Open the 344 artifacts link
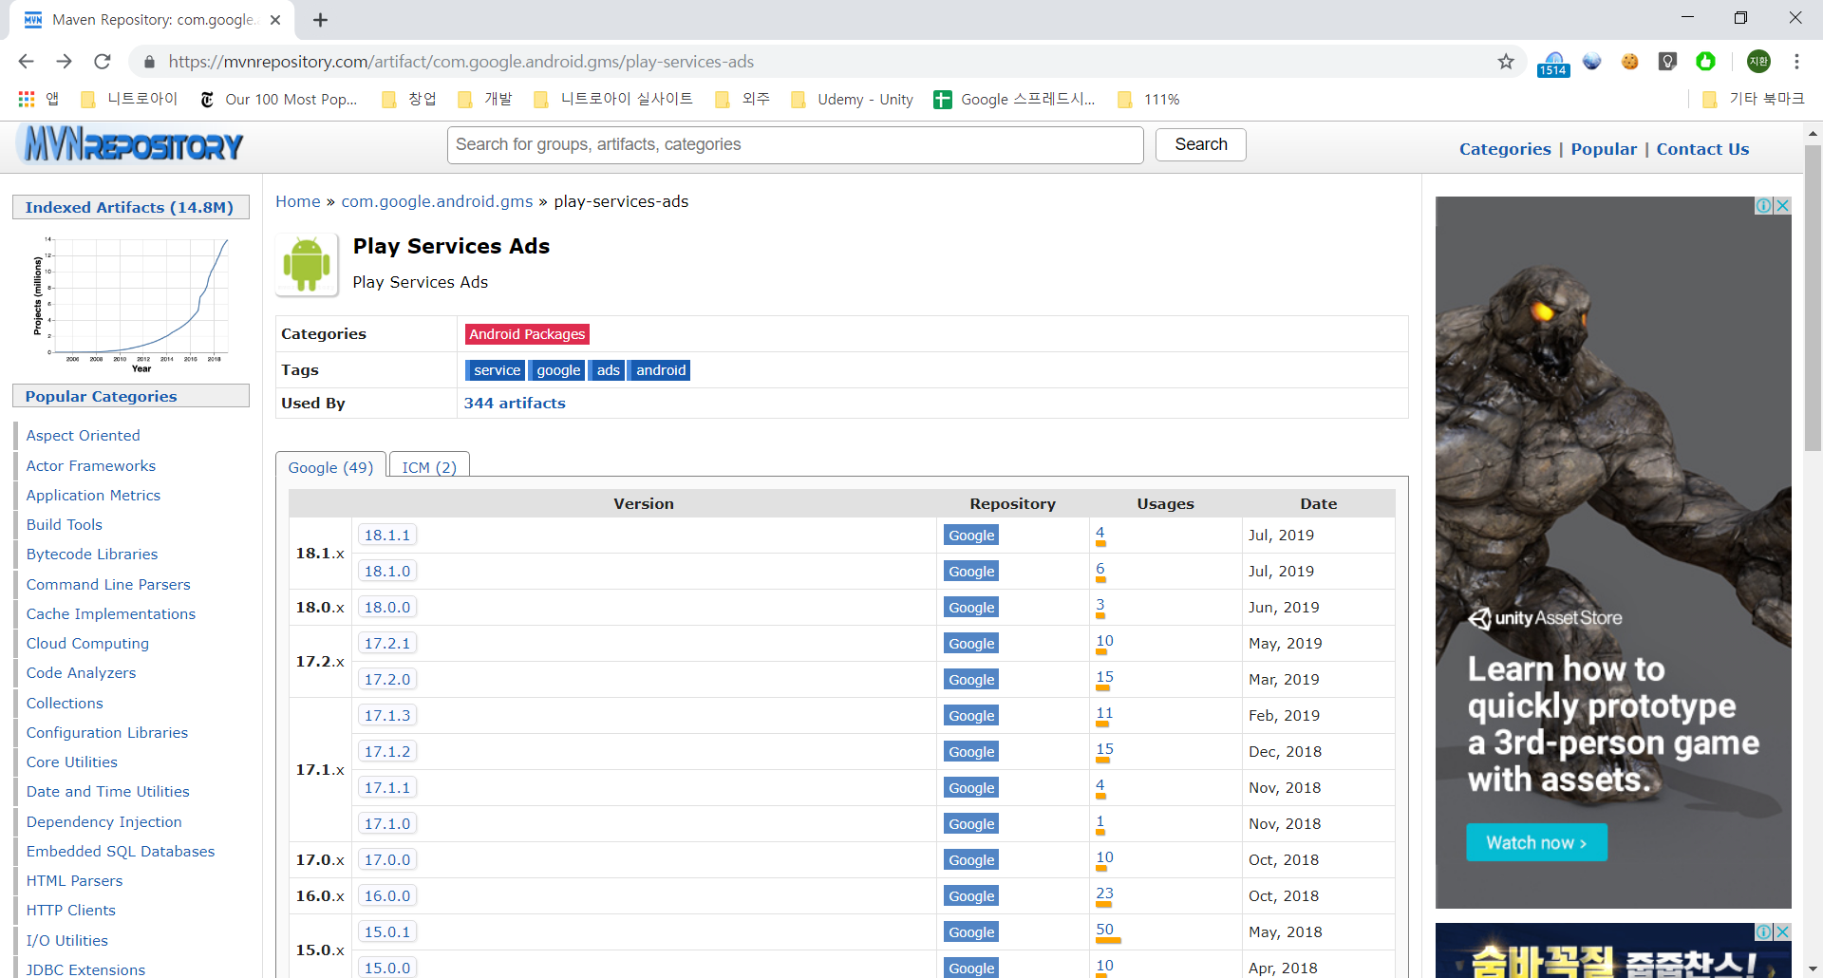Screen dimensions: 1823x978 pyautogui.click(x=515, y=403)
